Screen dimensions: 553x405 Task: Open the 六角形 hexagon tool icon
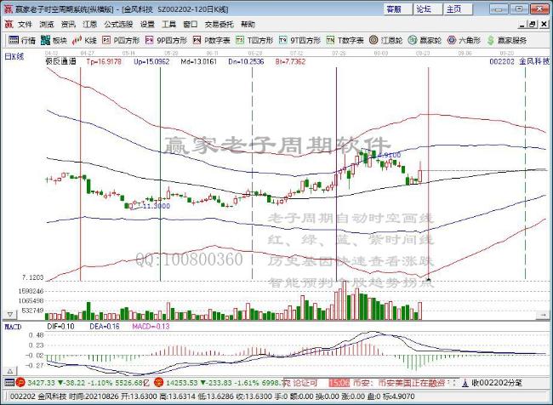pyautogui.click(x=452, y=40)
